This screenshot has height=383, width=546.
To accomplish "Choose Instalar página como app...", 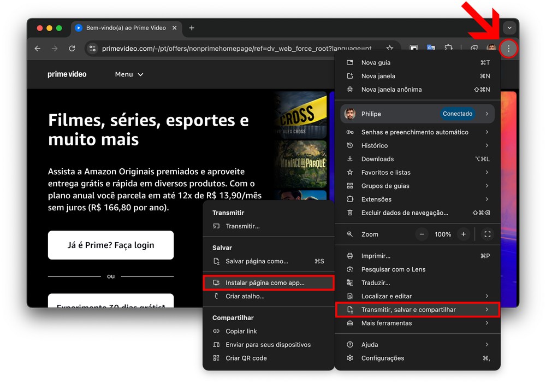I will (269, 282).
